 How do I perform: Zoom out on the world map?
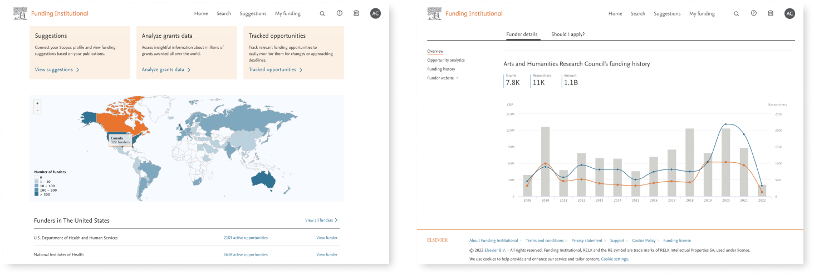tap(37, 111)
